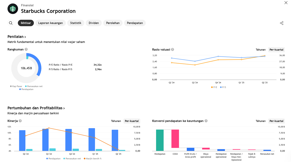Open the search magnifier icon
Viewport: 291px width, 162px height.
[x=11, y=23]
